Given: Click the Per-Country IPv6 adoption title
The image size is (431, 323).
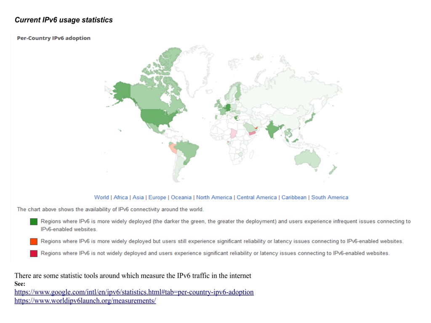Looking at the screenshot, I should pos(53,38).
